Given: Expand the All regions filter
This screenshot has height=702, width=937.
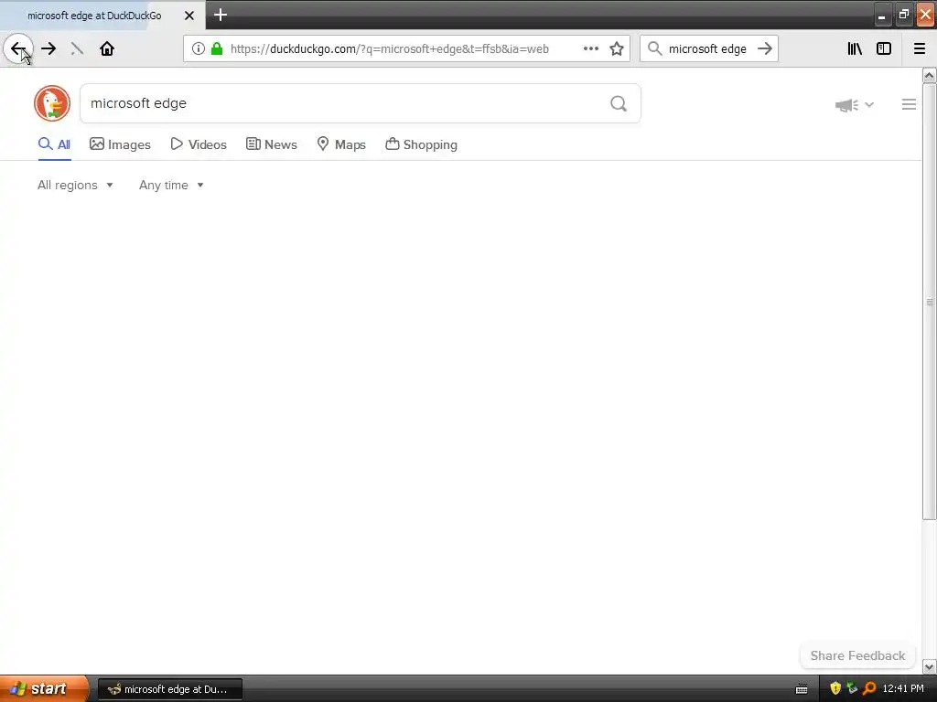Looking at the screenshot, I should tap(75, 185).
